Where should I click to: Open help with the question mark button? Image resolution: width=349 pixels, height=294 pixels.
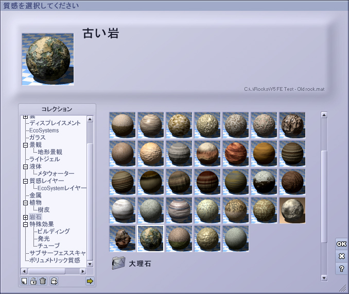tap(341, 269)
